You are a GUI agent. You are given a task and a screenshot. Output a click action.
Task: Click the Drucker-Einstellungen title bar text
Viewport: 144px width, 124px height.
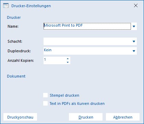click(x=31, y=6)
